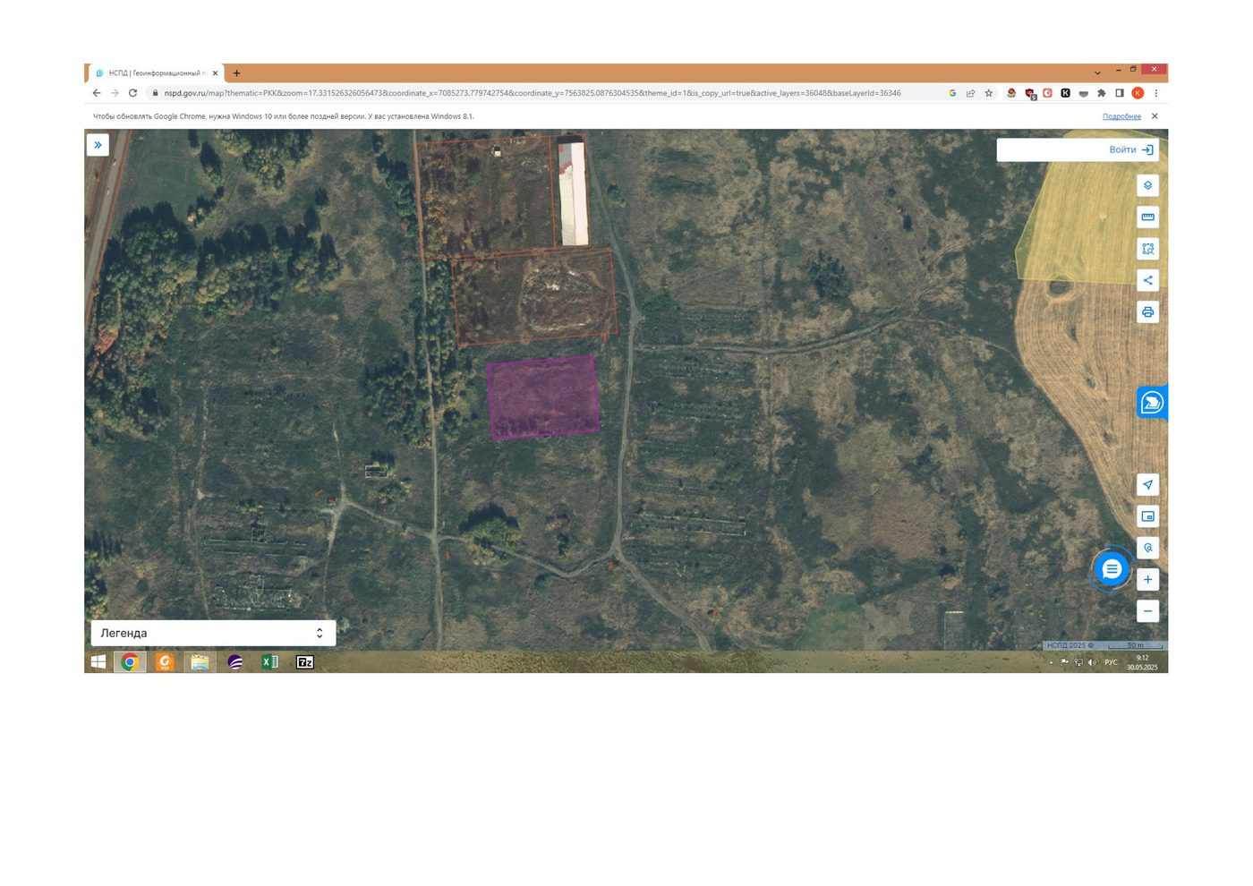Screen dimensions: 1253x886
Task: Expand the Легенда dropdown
Action: (213, 633)
